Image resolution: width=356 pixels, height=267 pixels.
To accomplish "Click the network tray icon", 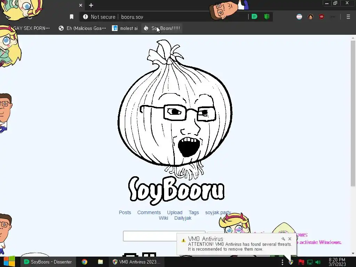I will (310, 262).
